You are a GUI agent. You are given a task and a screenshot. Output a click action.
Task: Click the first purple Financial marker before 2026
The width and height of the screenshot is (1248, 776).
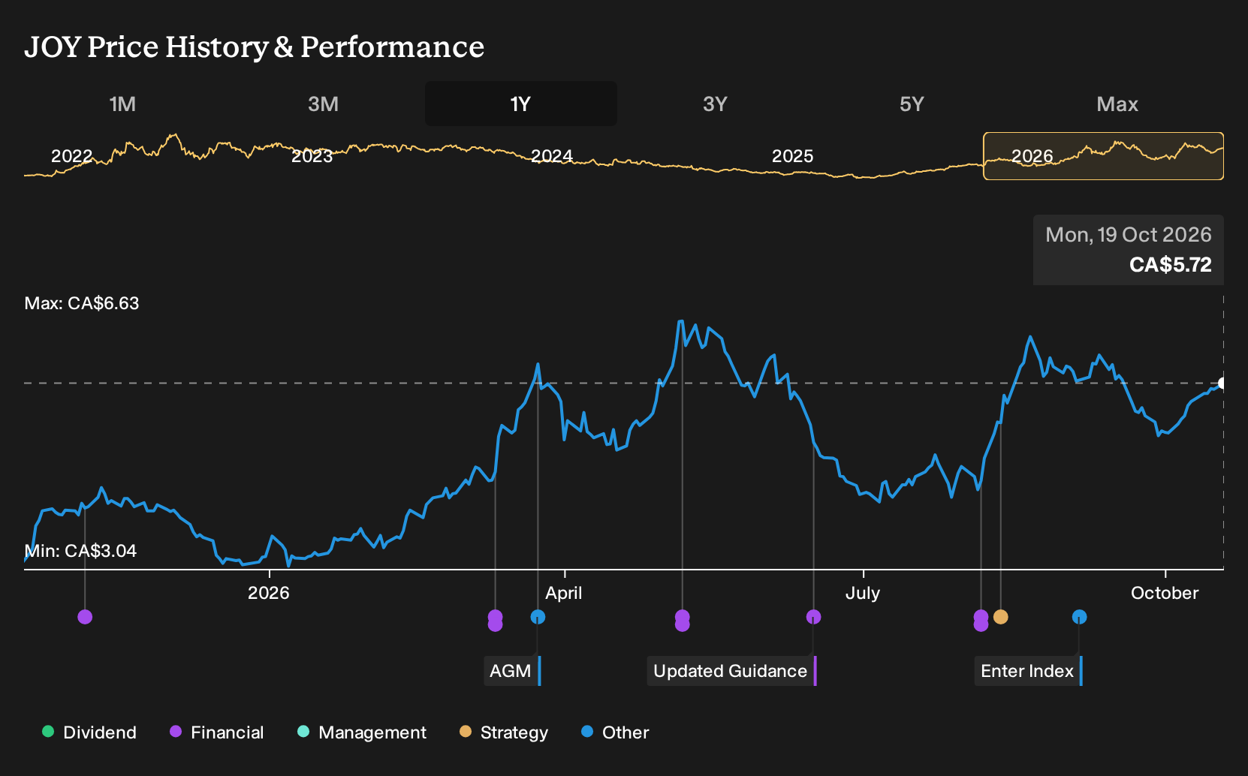pos(85,617)
